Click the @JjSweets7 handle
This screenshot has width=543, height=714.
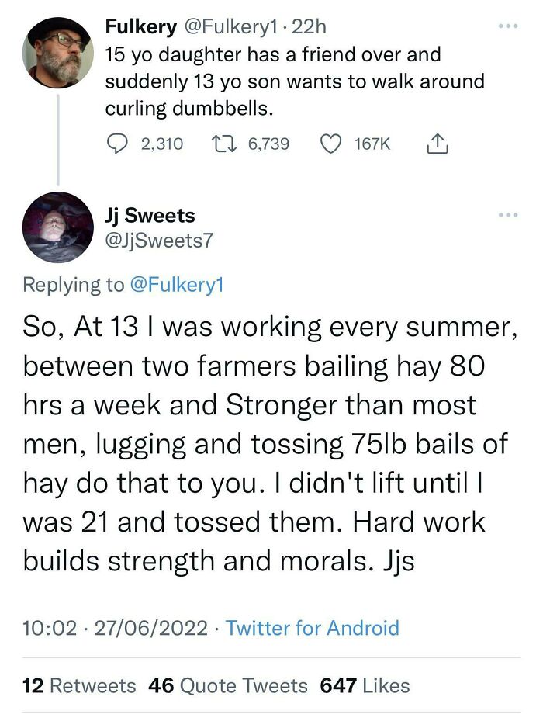point(159,241)
